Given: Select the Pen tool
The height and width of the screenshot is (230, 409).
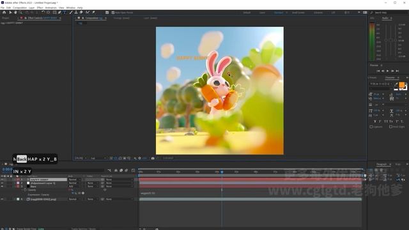Looking at the screenshot, I should (59, 12).
